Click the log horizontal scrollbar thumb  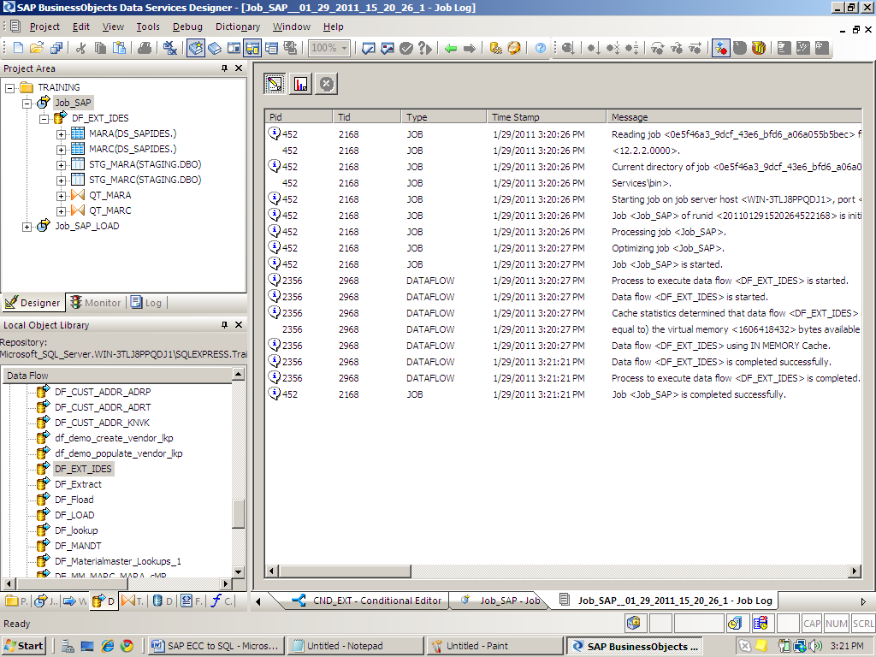[346, 571]
